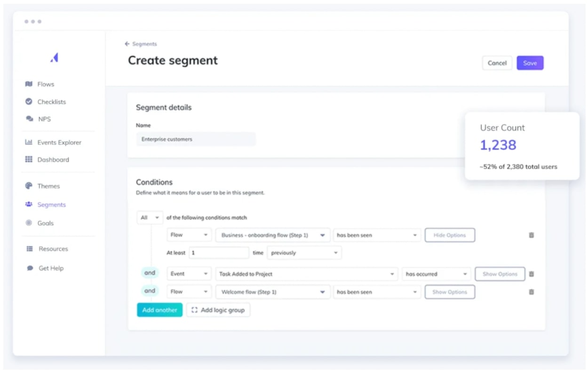This screenshot has height=372, width=588.
Task: Click '~52% of 2,380 total users' text
Action: [518, 166]
